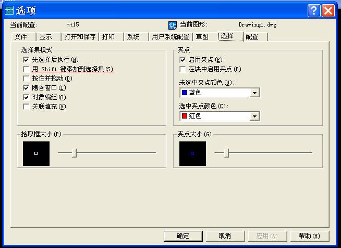This screenshot has width=341, height=248.
Task: Click the pickbox size preview box
Action: click(36, 153)
